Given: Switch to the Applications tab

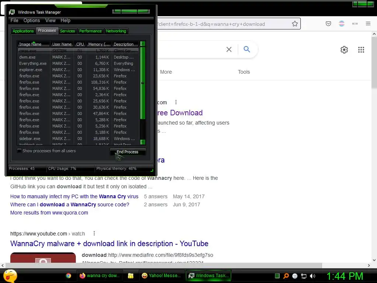Looking at the screenshot, I should click(x=23, y=31).
